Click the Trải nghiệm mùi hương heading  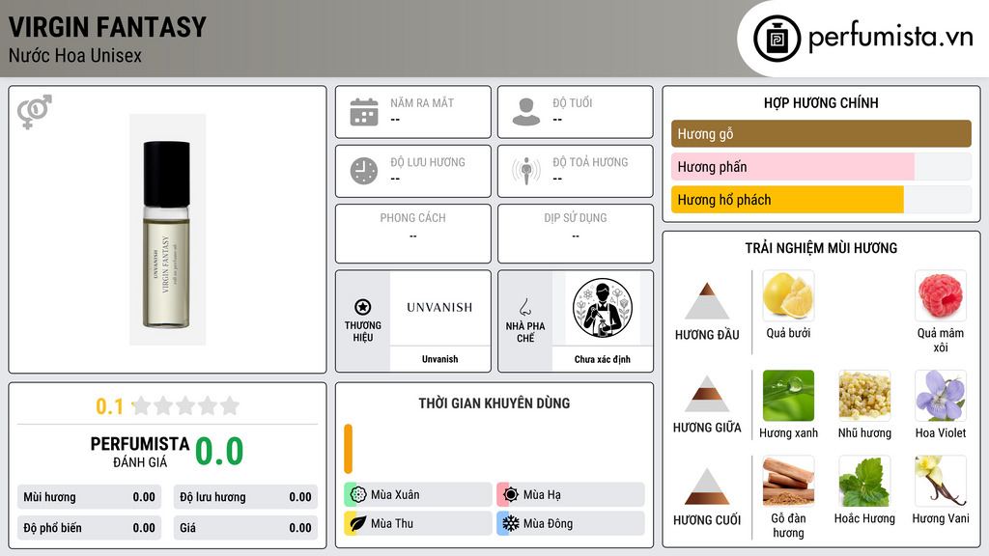click(821, 248)
